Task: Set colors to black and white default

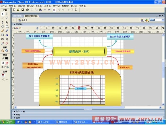Action: tap(3, 67)
